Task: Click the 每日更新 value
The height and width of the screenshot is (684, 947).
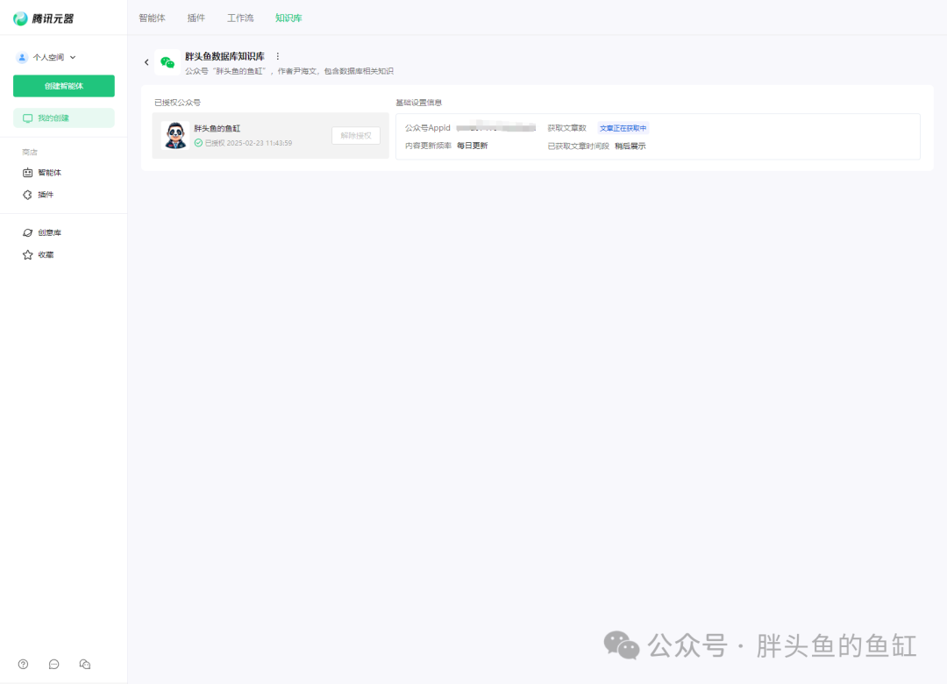Action: [x=473, y=146]
